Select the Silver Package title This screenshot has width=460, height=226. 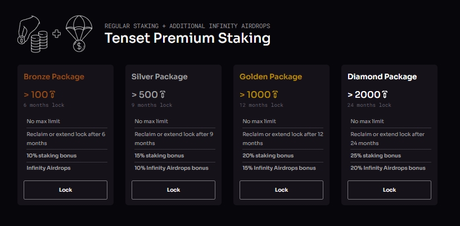pyautogui.click(x=160, y=77)
